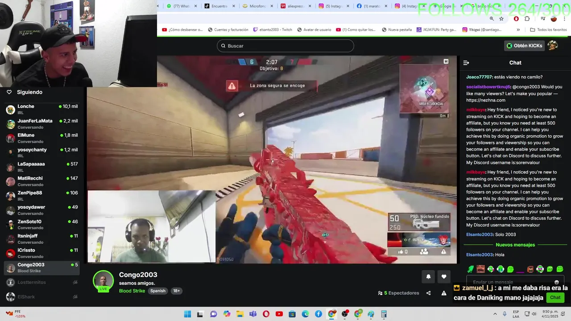Screen dimensions: 571x321
Task: Open the offline Lostermitos channel
Action: point(42,282)
